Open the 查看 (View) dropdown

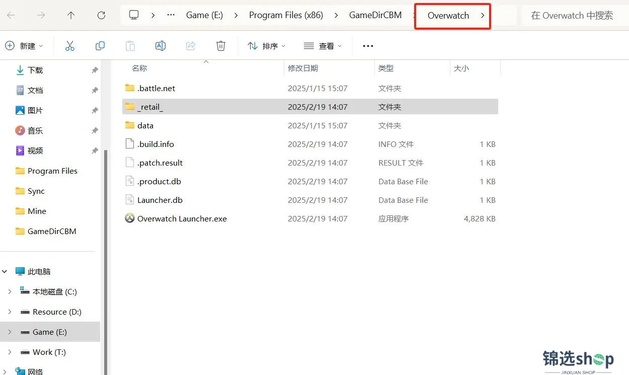(x=323, y=46)
